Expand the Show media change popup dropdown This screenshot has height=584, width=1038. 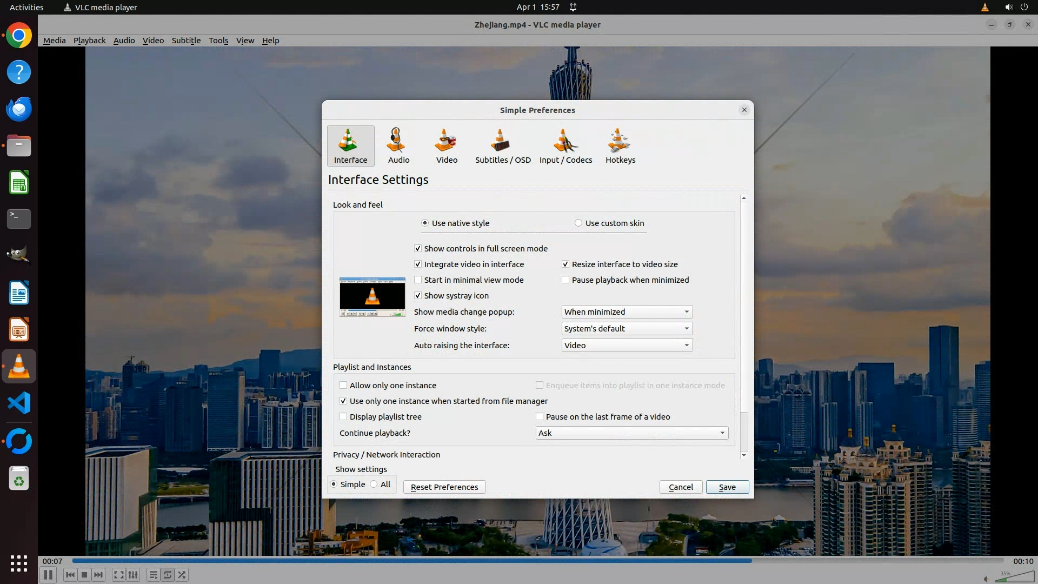click(627, 312)
